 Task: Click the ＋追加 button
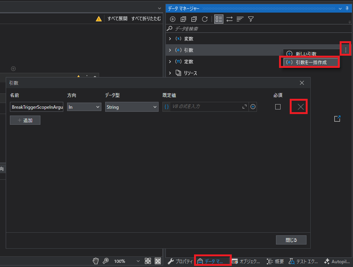pyautogui.click(x=25, y=120)
